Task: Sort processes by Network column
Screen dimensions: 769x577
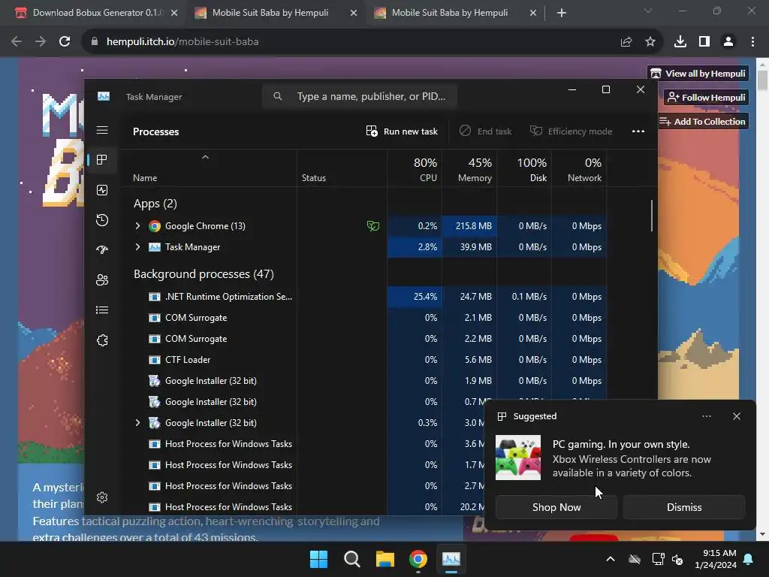Action: 579,169
